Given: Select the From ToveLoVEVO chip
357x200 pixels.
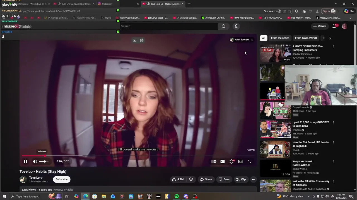Looking at the screenshot, I should coord(306,38).
